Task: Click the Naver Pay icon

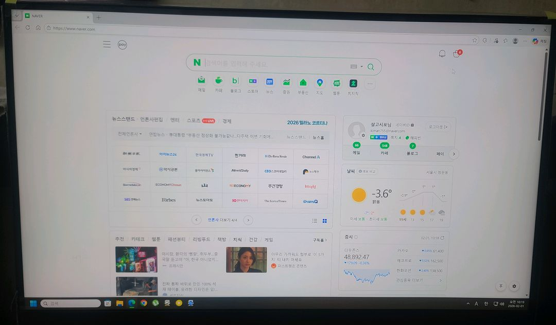Action: click(x=122, y=45)
